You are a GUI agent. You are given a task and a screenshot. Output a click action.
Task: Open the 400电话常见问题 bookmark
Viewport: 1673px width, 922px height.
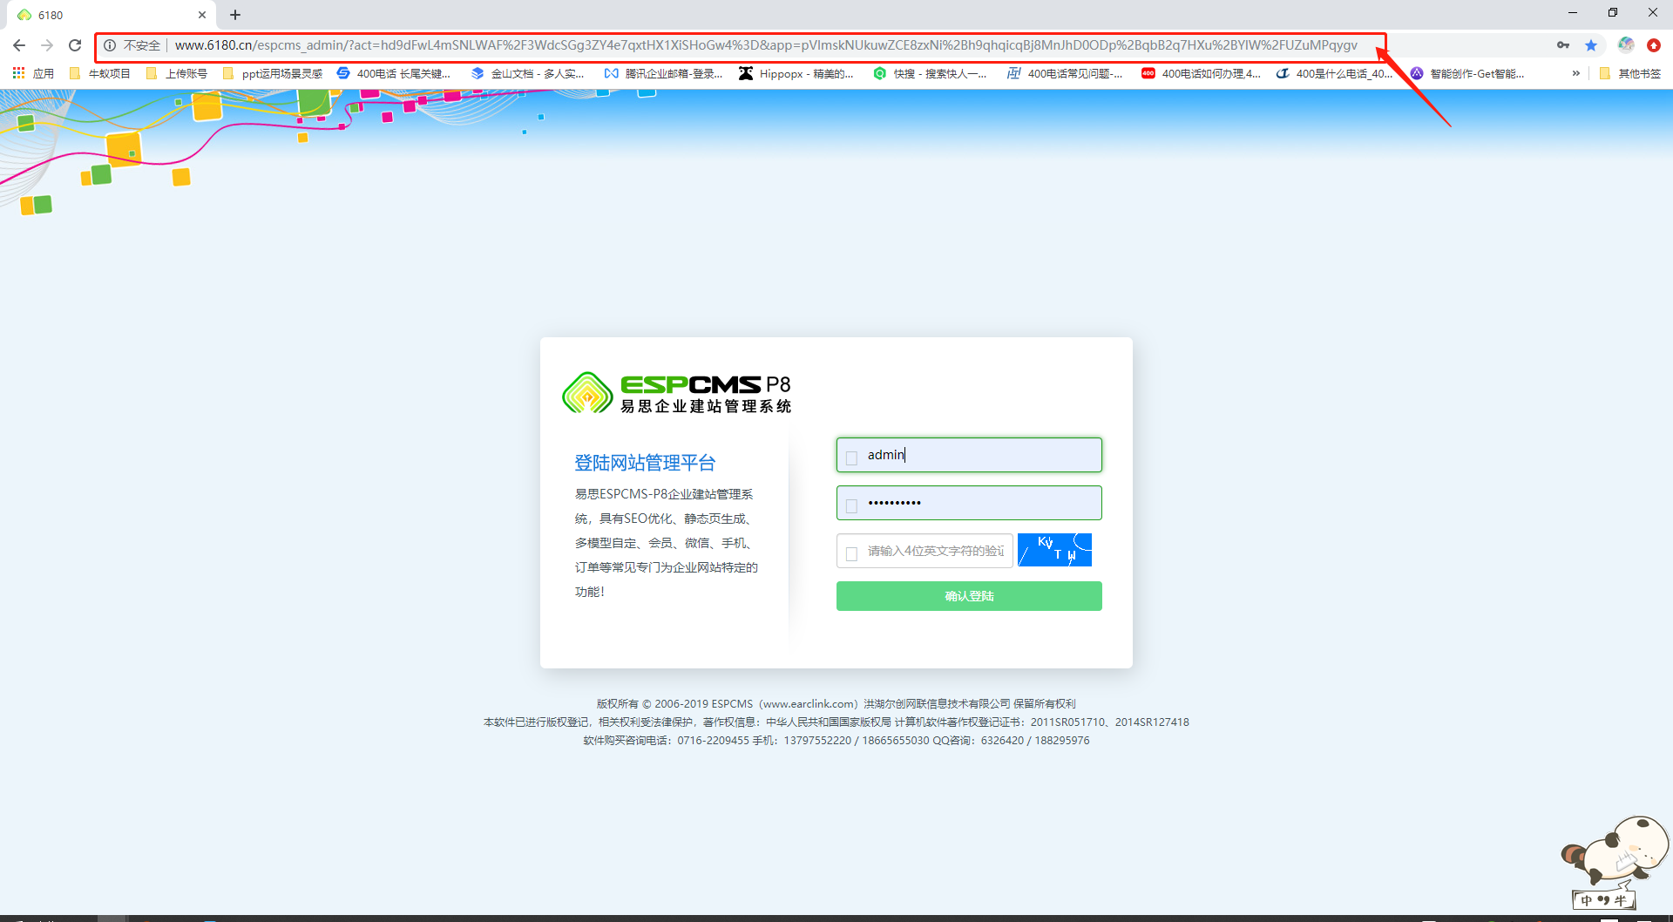(1065, 73)
